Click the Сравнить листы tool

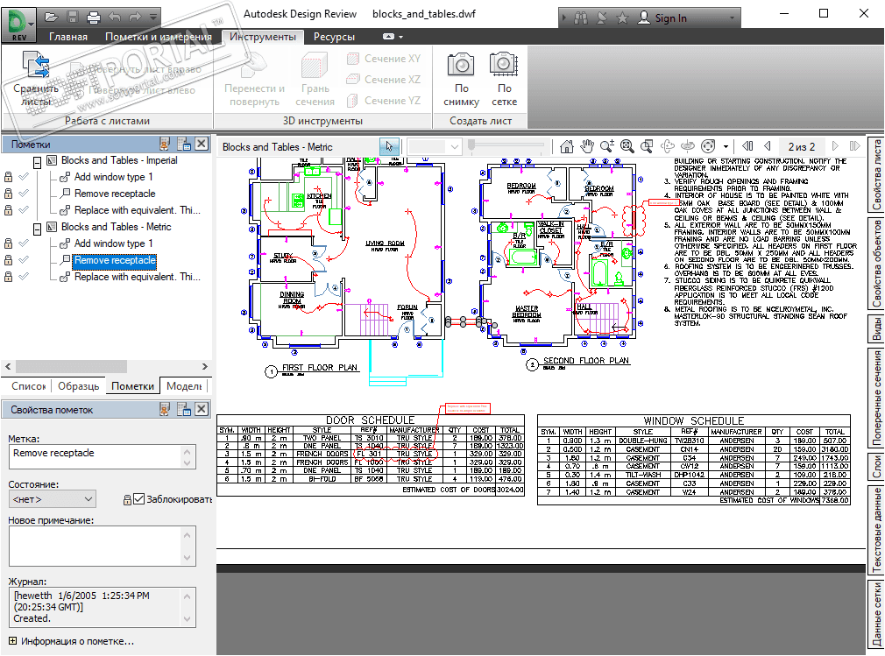point(36,79)
